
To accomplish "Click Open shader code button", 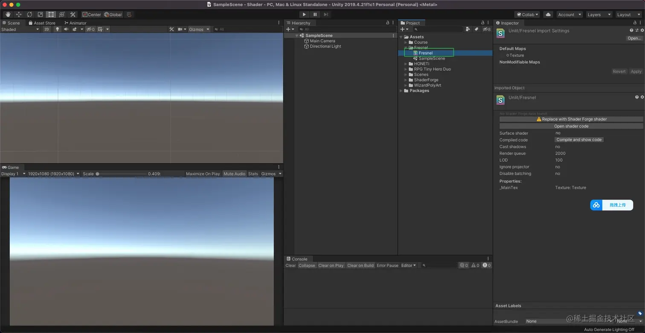I will [x=571, y=126].
